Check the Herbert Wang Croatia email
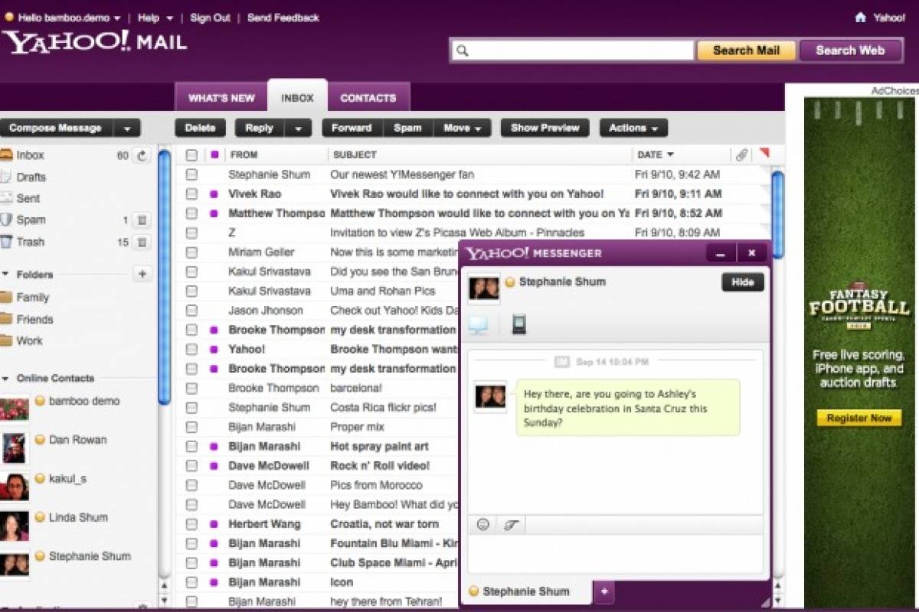919x612 pixels. (191, 525)
